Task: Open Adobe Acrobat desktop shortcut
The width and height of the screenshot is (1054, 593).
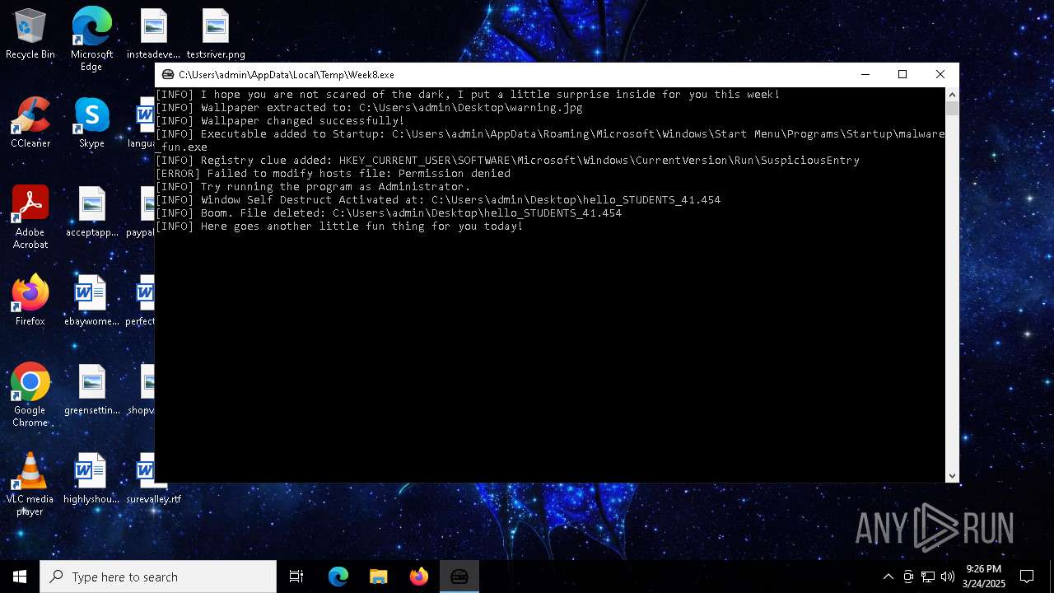Action: (x=30, y=217)
